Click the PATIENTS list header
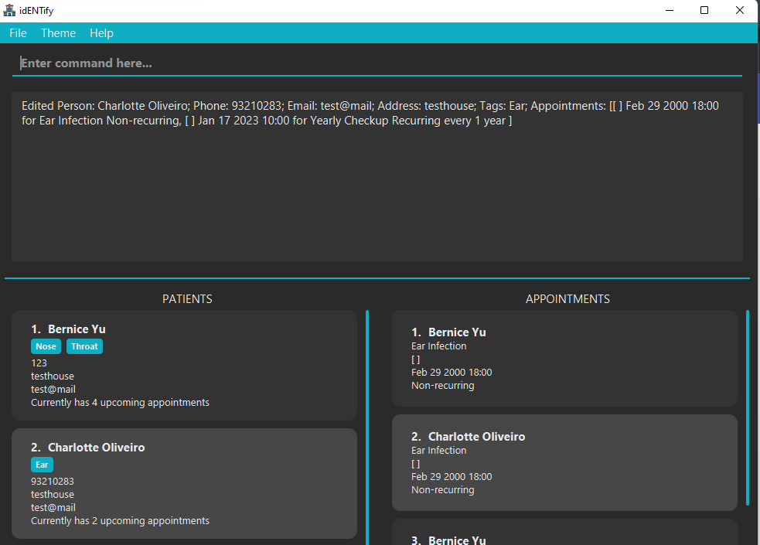 pos(187,299)
